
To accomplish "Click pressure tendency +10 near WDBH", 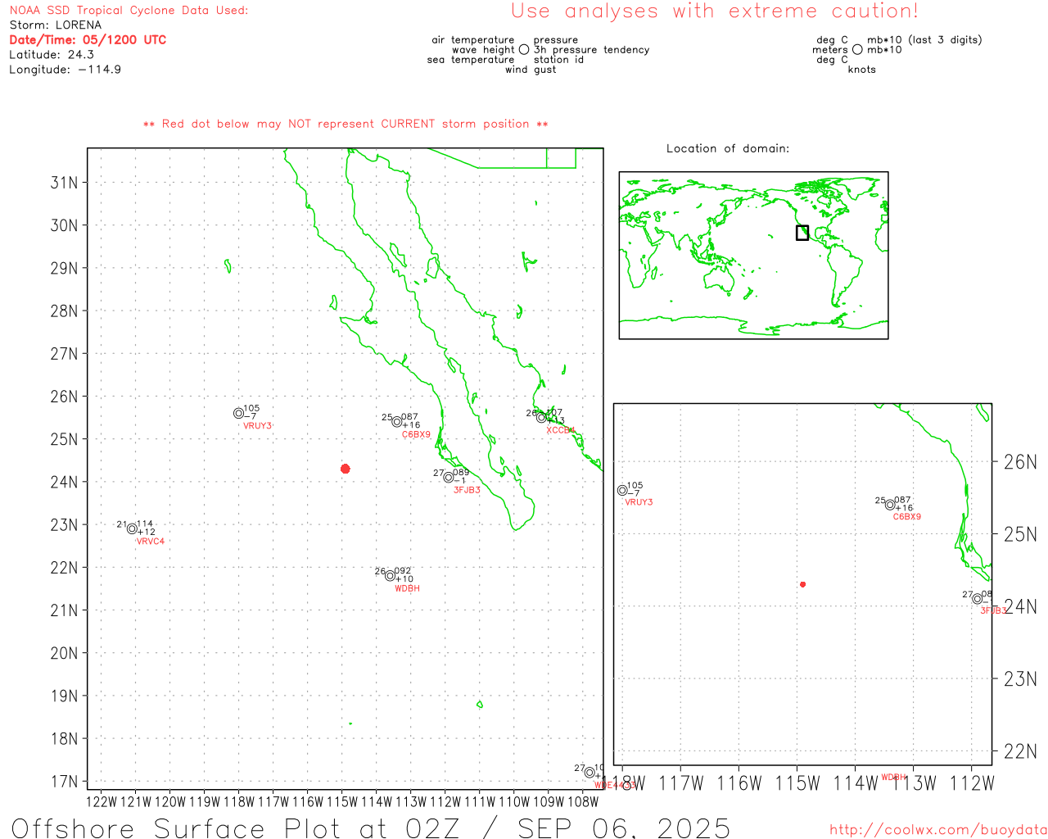I will [404, 579].
